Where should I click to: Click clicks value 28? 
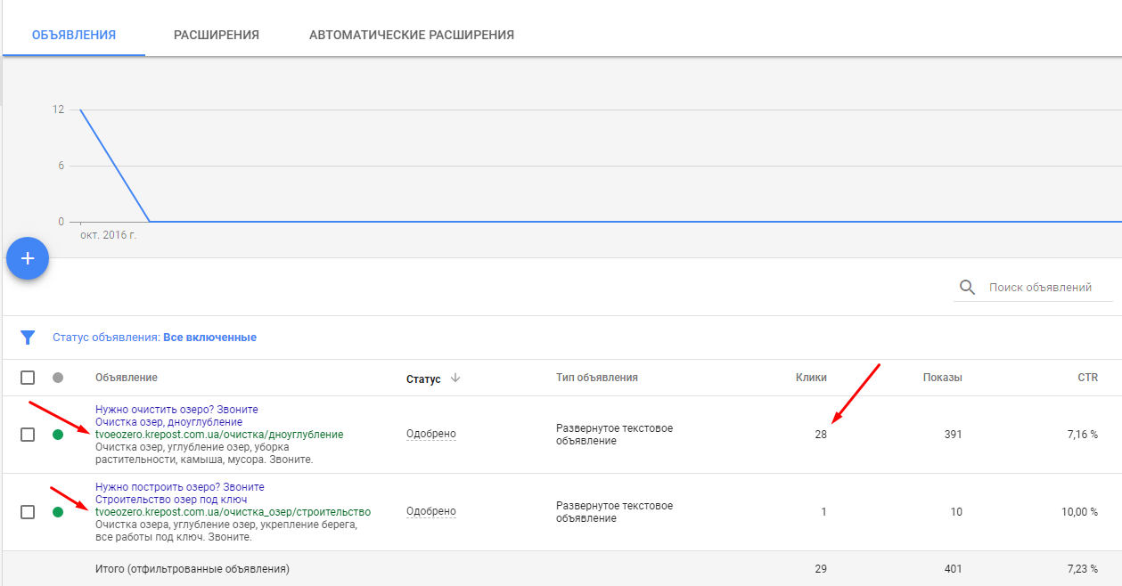[821, 435]
